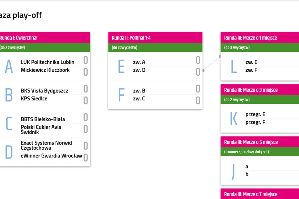
Task: Open BBTS Bielsko-Biała team entry
Action: coord(43,119)
